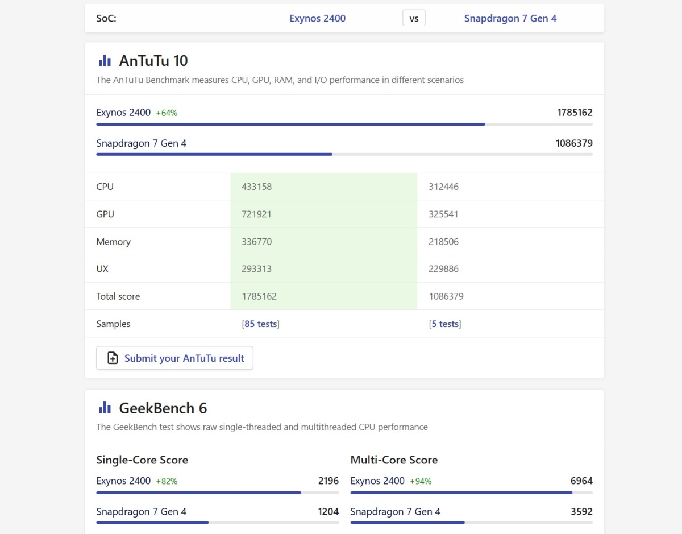
Task: Click the GeekBench 6 heading
Action: point(163,408)
